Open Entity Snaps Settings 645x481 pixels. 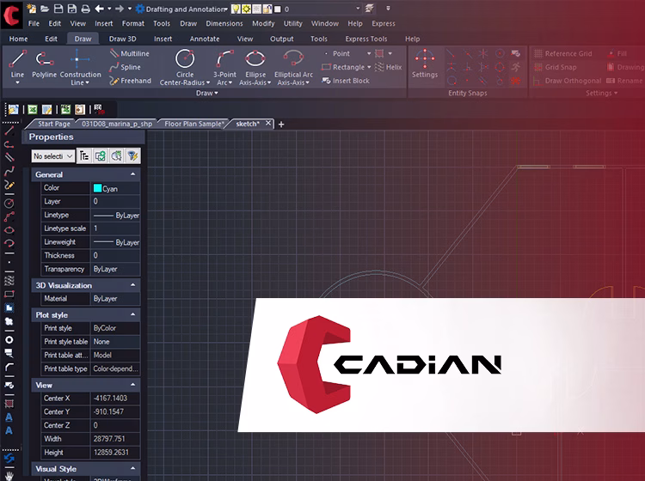(424, 64)
